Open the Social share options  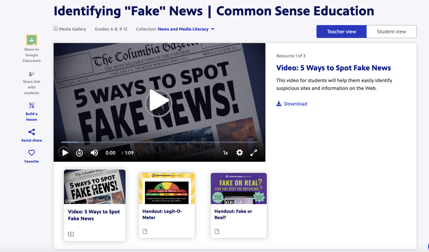click(31, 135)
